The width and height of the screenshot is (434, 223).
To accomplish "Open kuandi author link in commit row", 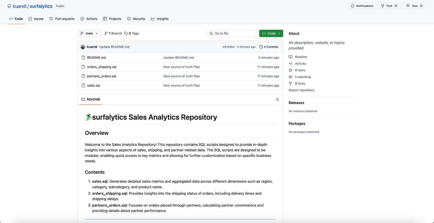I will (x=92, y=47).
